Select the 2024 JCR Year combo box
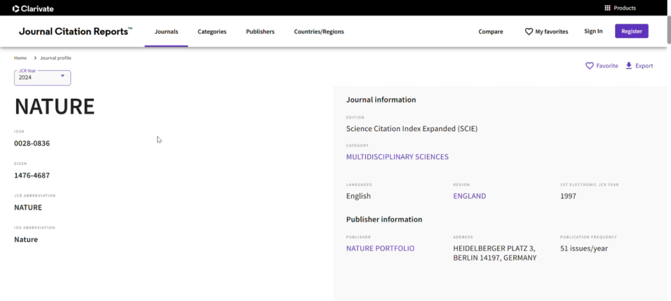671x301 pixels. (42, 78)
